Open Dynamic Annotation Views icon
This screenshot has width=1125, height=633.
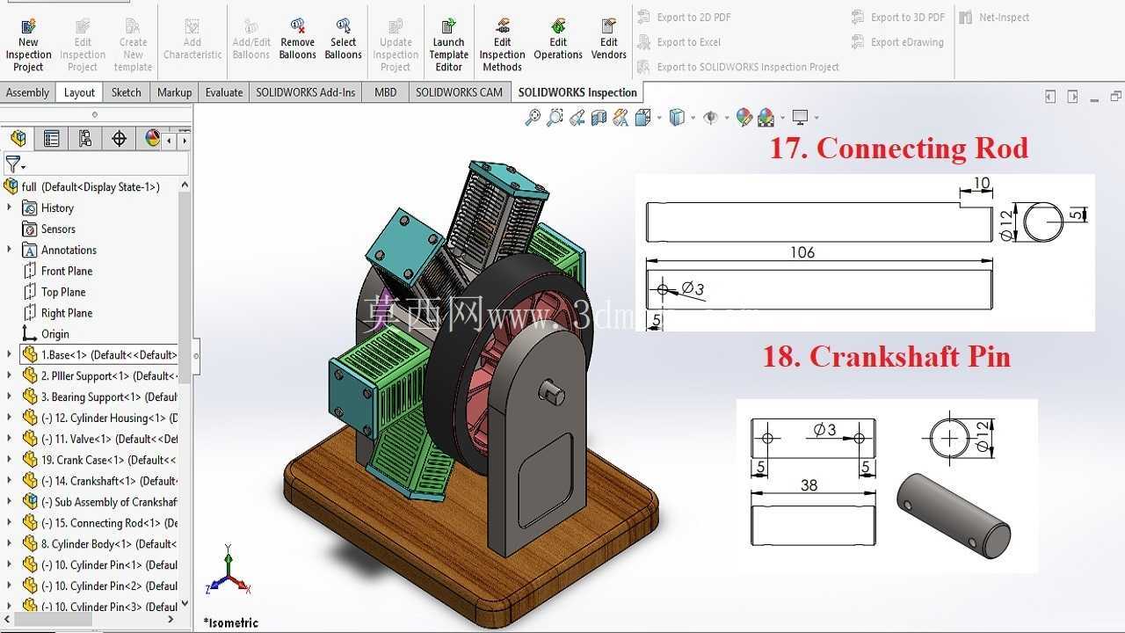[621, 117]
